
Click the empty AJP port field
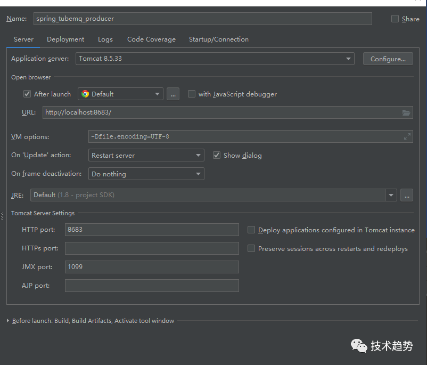(152, 286)
